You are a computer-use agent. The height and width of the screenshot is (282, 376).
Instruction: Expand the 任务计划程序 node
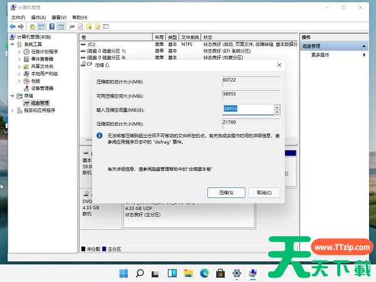coord(19,52)
